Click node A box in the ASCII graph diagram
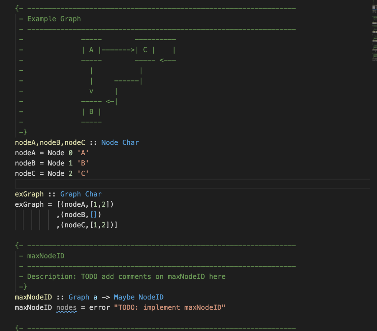Viewport: 377px width, 331px height. coord(91,49)
